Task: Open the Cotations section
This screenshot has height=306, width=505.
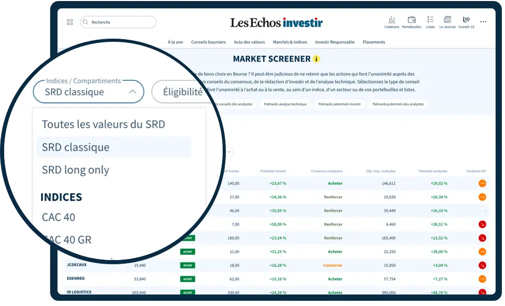Action: [x=392, y=21]
